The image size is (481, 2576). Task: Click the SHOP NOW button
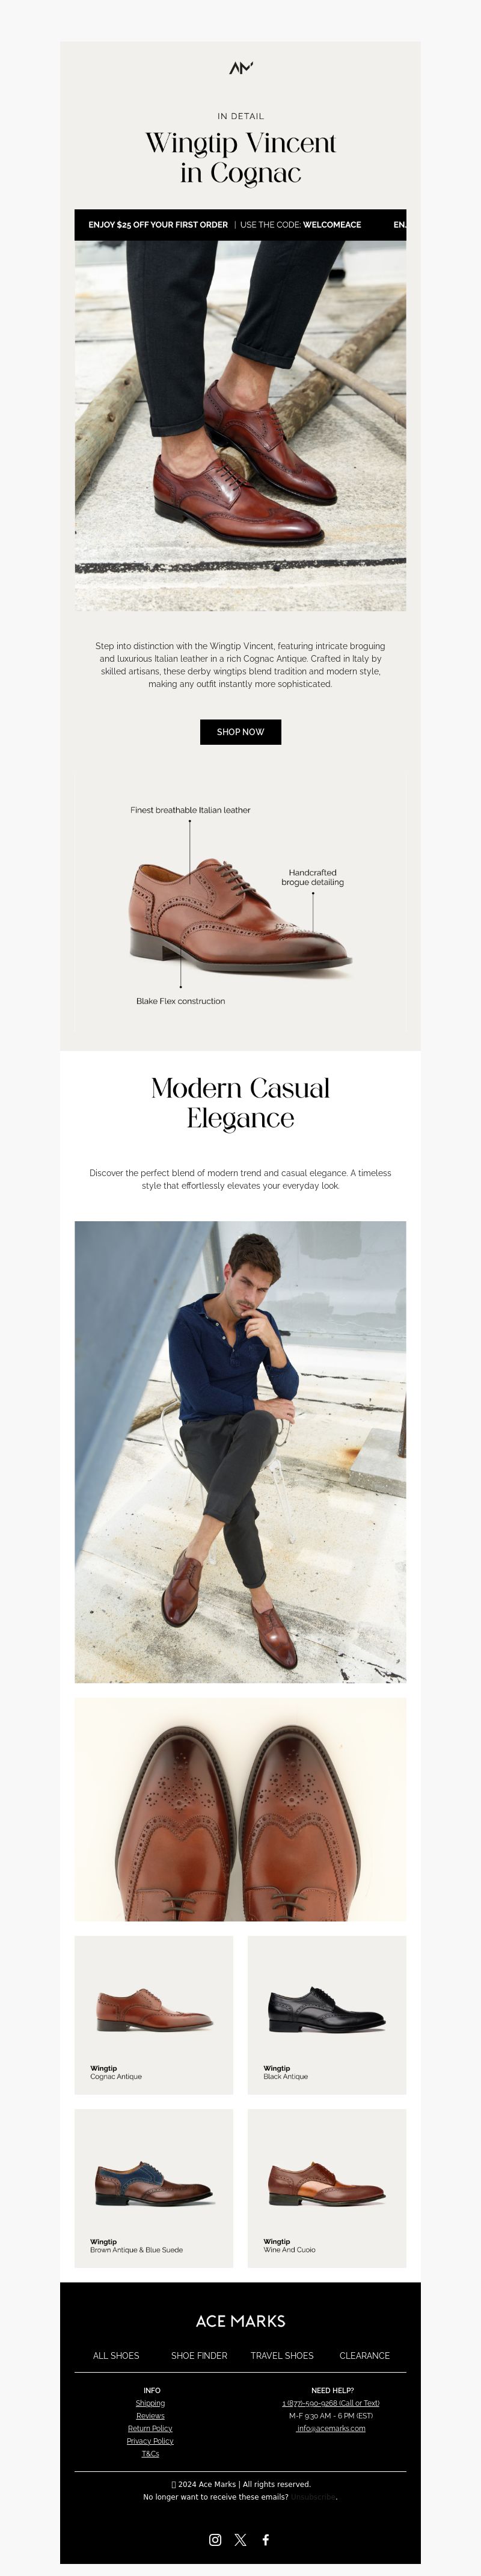(x=240, y=732)
